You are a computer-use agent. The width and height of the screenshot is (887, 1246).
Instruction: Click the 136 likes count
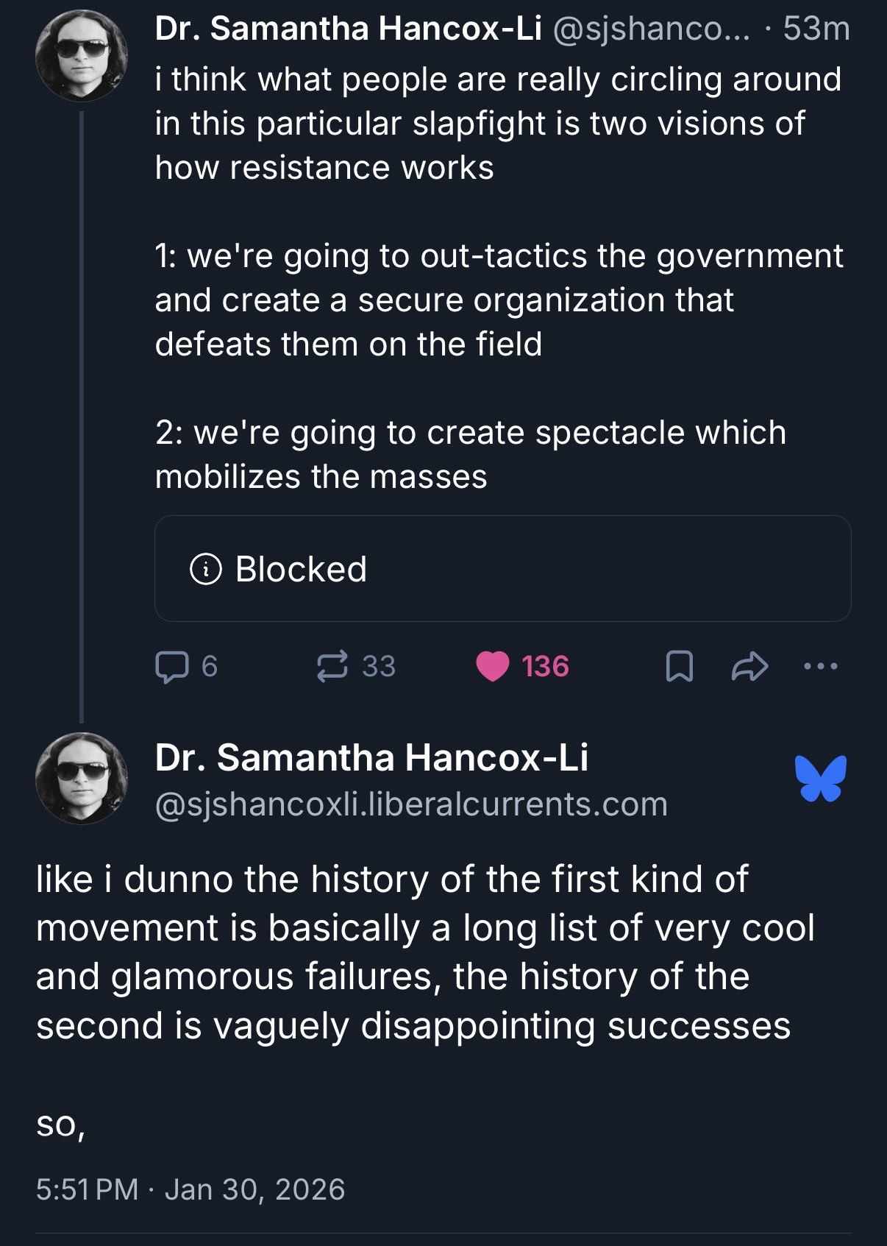[x=545, y=667]
